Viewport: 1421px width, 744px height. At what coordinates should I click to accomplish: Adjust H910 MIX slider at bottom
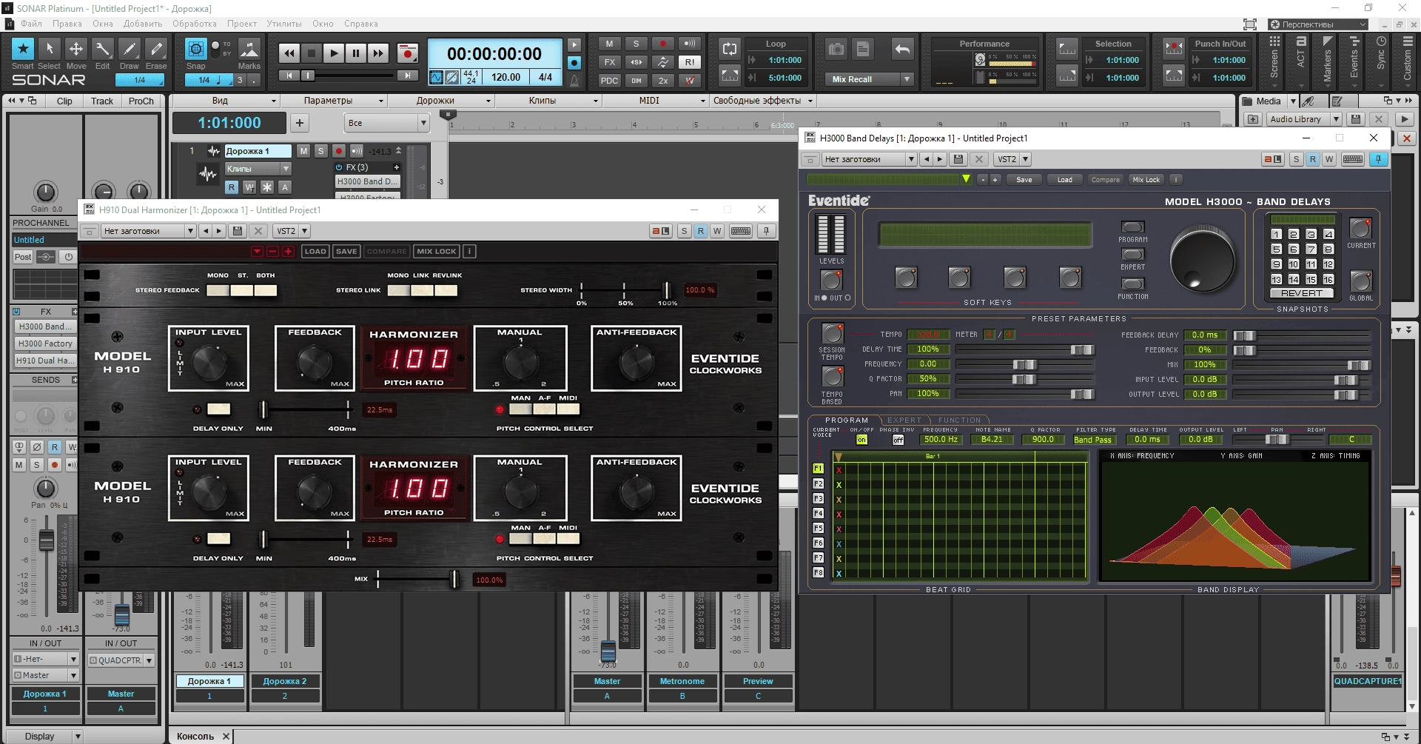[x=455, y=580]
